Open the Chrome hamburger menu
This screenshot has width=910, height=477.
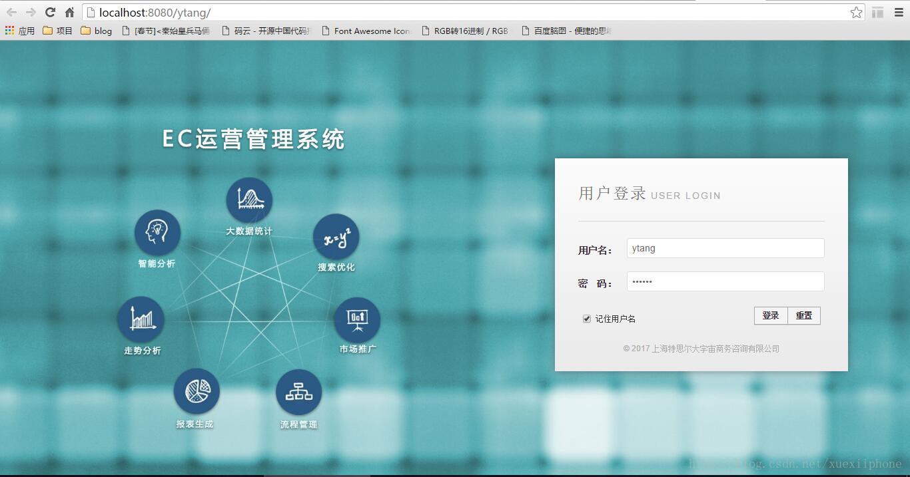coord(898,13)
